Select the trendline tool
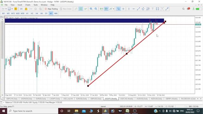This screenshot has width=203, height=114. (x=138, y=9)
